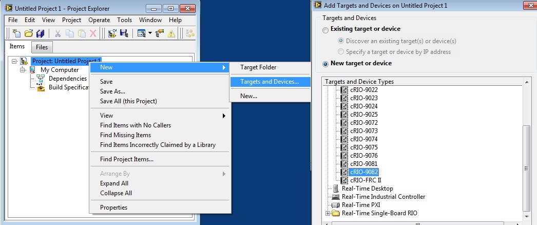Click the LabVIEW icon in Project Explorer title bar
537x225 pixels.
click(x=9, y=8)
